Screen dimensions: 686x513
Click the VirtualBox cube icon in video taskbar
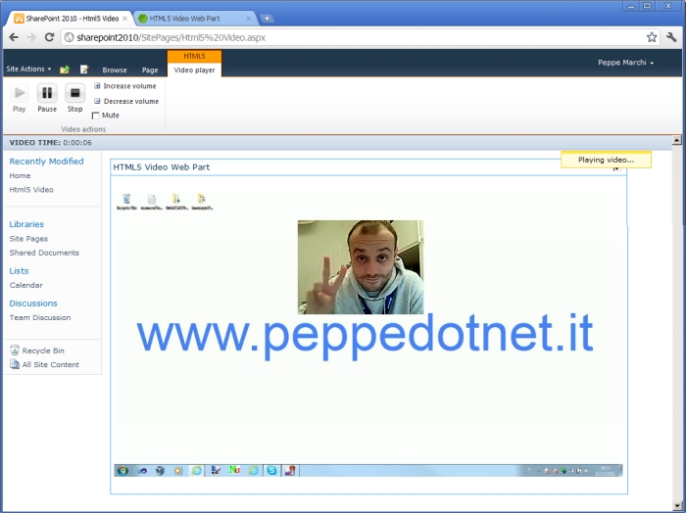160,471
